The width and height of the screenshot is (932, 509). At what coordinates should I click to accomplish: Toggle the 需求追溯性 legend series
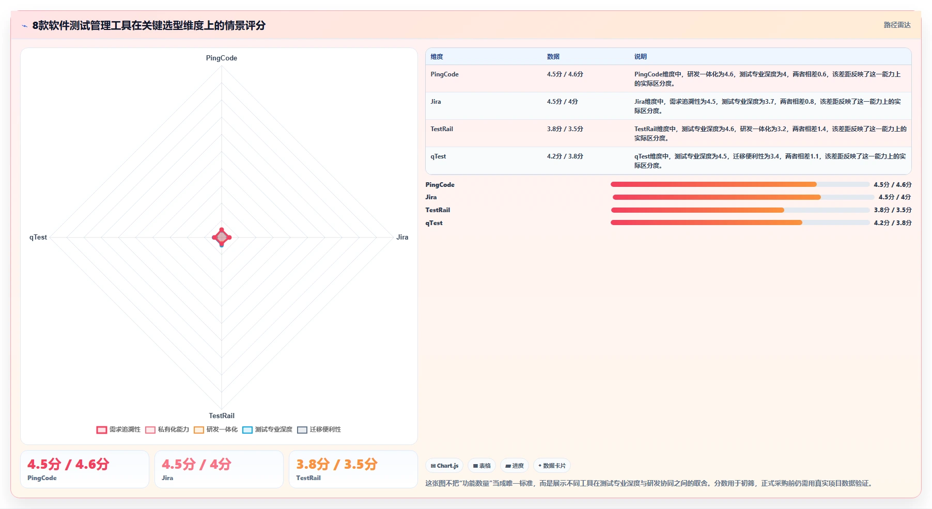point(118,430)
